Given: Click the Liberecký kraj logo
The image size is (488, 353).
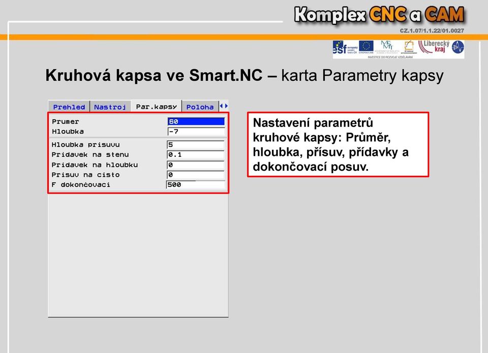Looking at the screenshot, I should coord(434,47).
